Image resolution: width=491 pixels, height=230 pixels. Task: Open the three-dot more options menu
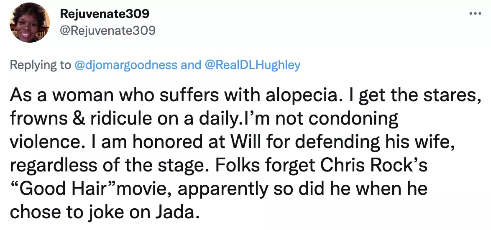click(475, 13)
